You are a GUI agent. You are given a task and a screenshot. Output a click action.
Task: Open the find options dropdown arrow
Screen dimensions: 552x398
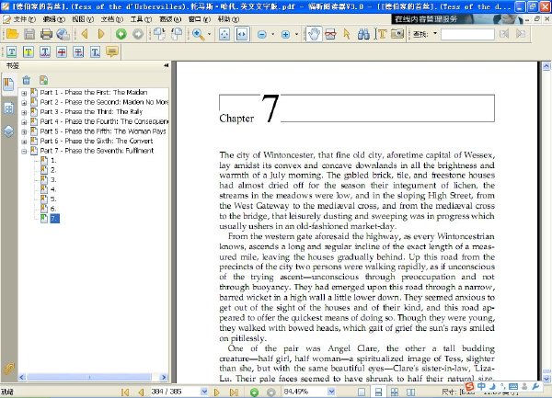click(435, 34)
